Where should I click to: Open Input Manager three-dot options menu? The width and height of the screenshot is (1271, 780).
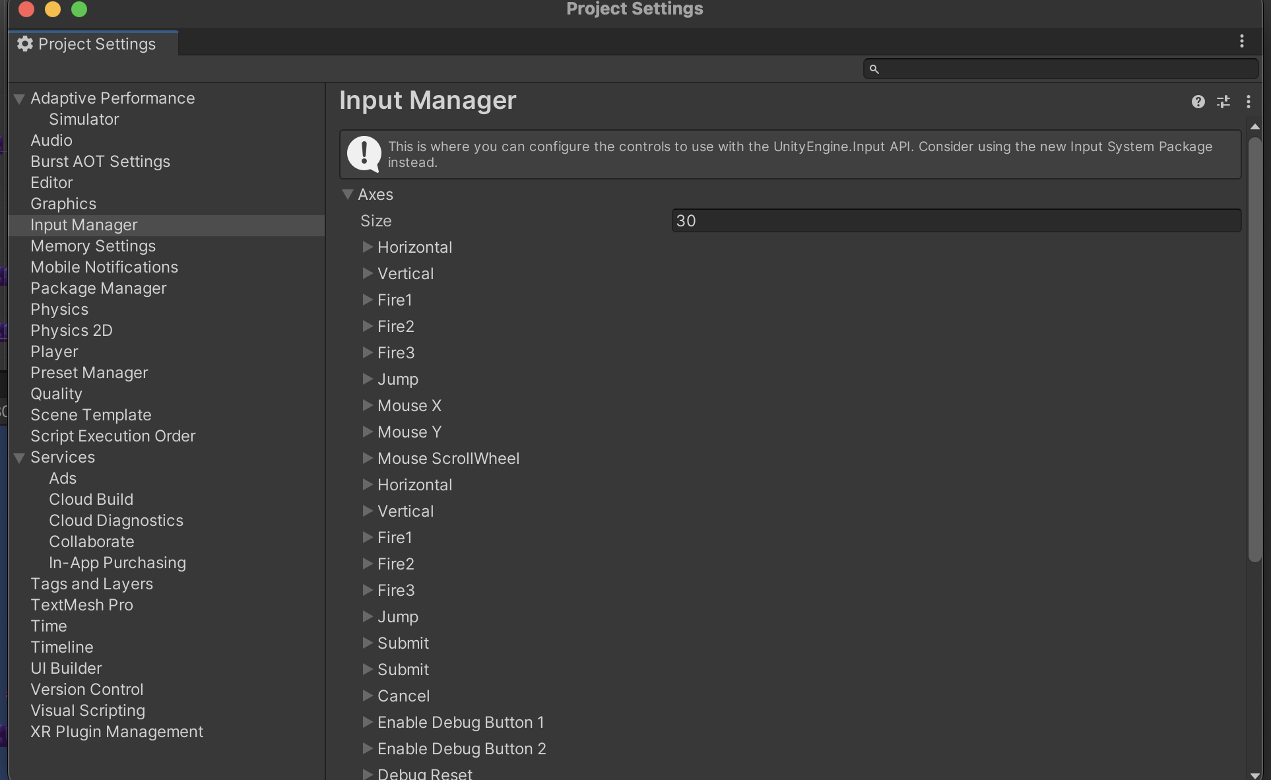[1248, 102]
